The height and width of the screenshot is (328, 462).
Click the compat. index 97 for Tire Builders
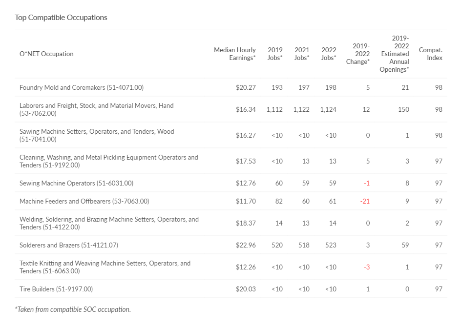click(x=439, y=289)
